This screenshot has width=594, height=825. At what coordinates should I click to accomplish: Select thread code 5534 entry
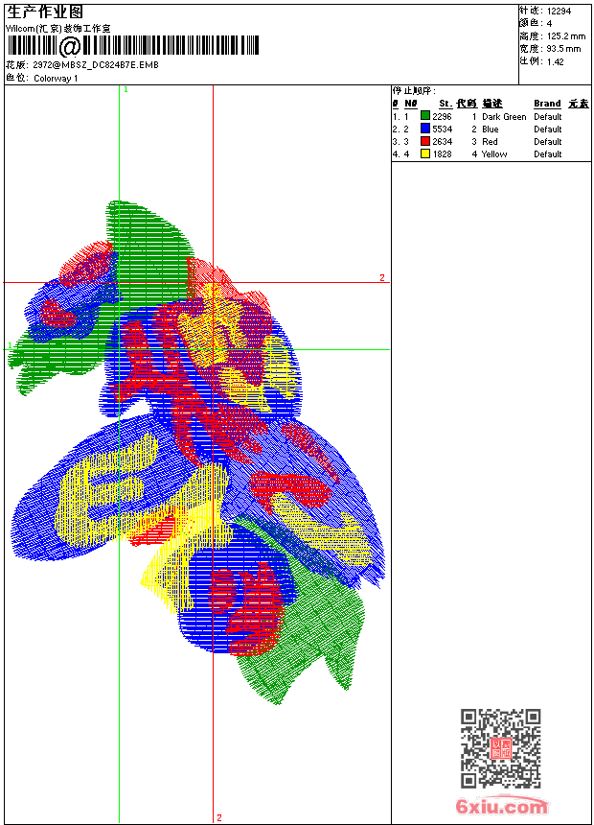pyautogui.click(x=442, y=129)
